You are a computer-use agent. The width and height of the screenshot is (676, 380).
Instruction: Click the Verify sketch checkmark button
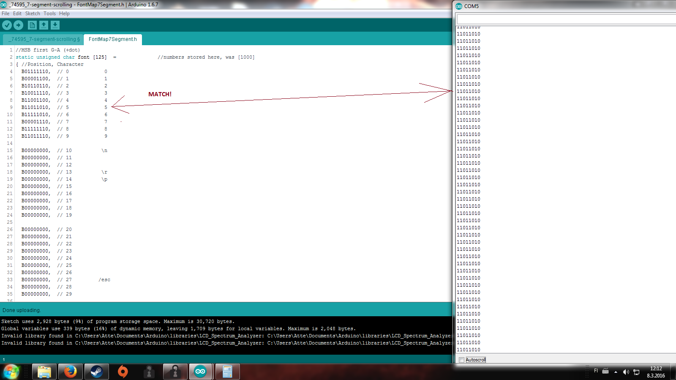[7, 25]
